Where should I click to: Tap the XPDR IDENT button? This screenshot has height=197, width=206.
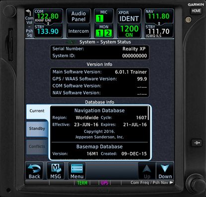point(129,16)
